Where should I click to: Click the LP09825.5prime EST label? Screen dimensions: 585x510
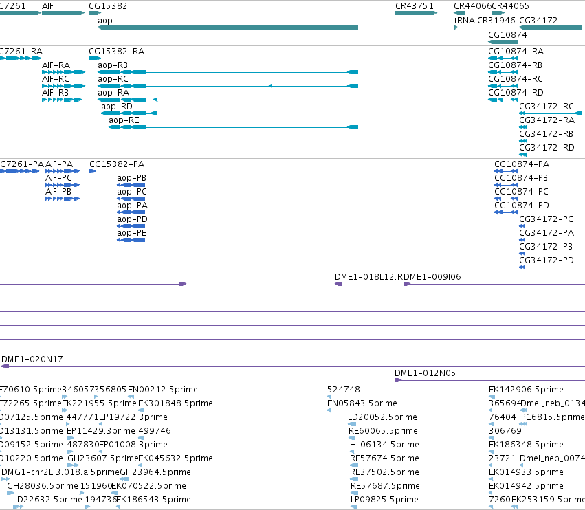click(x=385, y=500)
